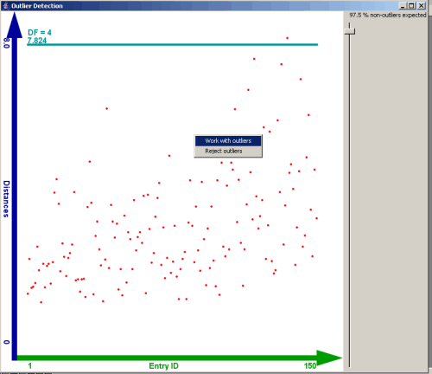432x374 pixels.
Task: Choose 'Work with outliers' from context menu
Action: [228, 141]
